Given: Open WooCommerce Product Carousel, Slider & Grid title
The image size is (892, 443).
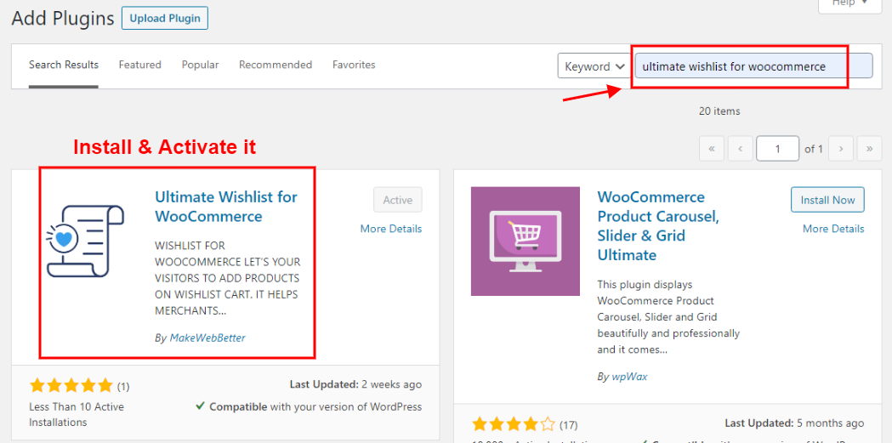Looking at the screenshot, I should click(x=659, y=226).
